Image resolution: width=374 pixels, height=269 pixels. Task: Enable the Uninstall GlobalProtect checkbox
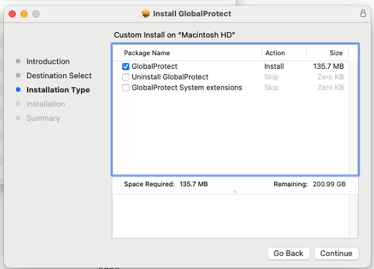point(126,77)
